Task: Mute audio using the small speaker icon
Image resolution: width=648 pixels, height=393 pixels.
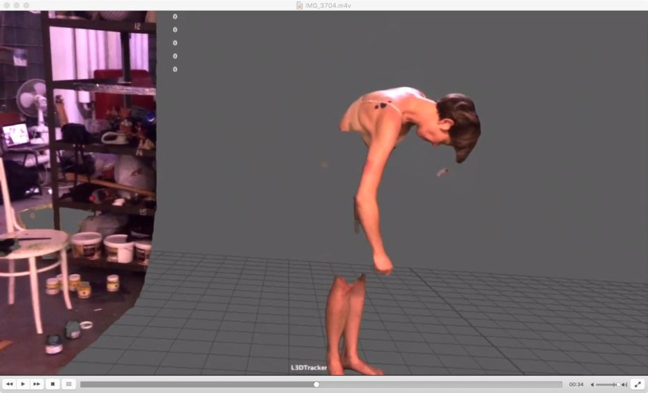Action: [x=592, y=385]
